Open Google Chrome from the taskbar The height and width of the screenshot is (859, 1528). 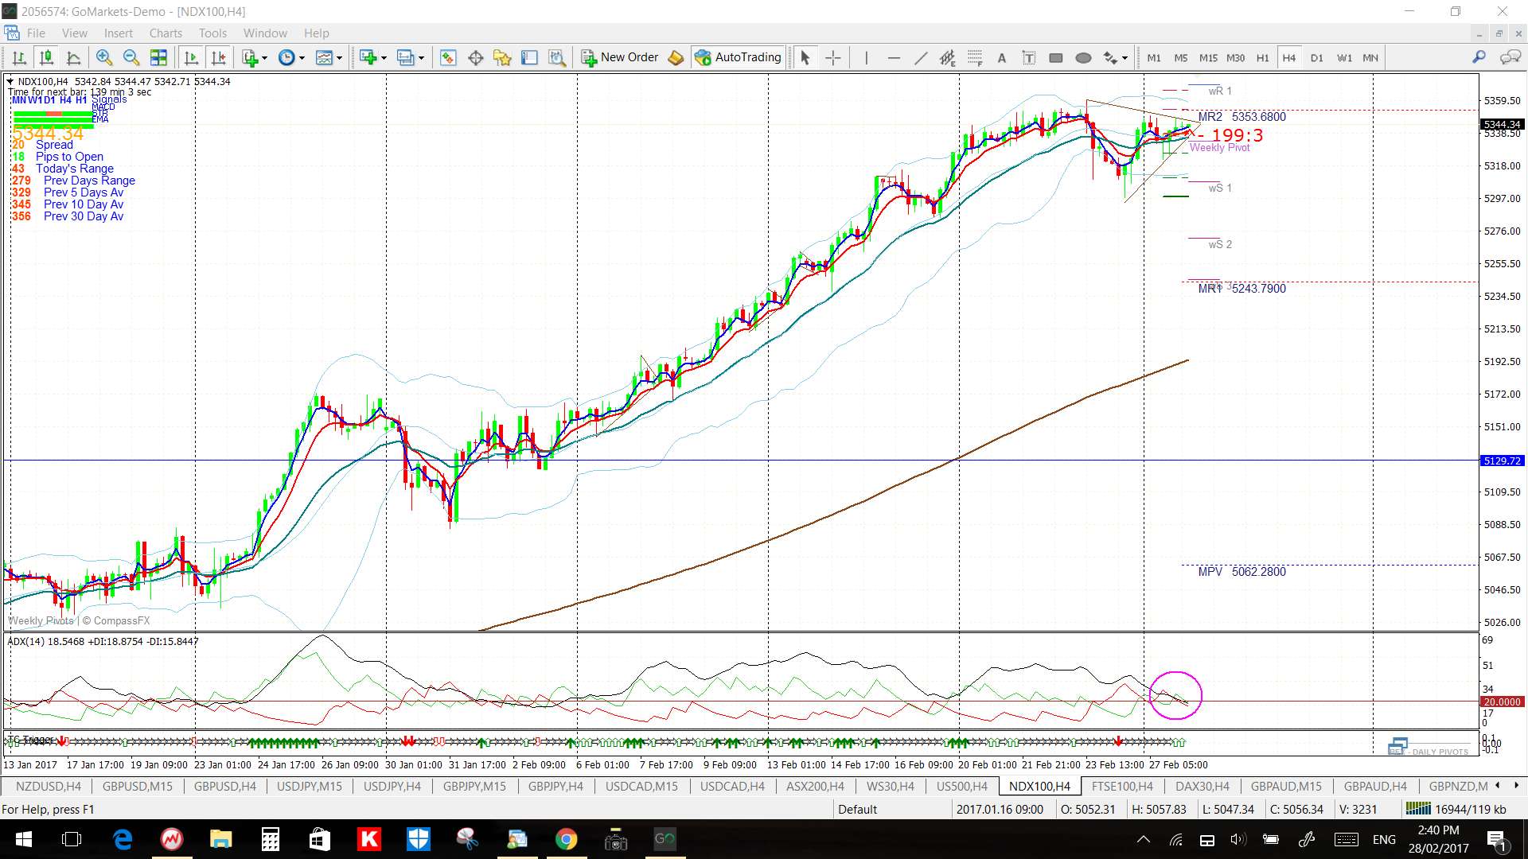[566, 839]
